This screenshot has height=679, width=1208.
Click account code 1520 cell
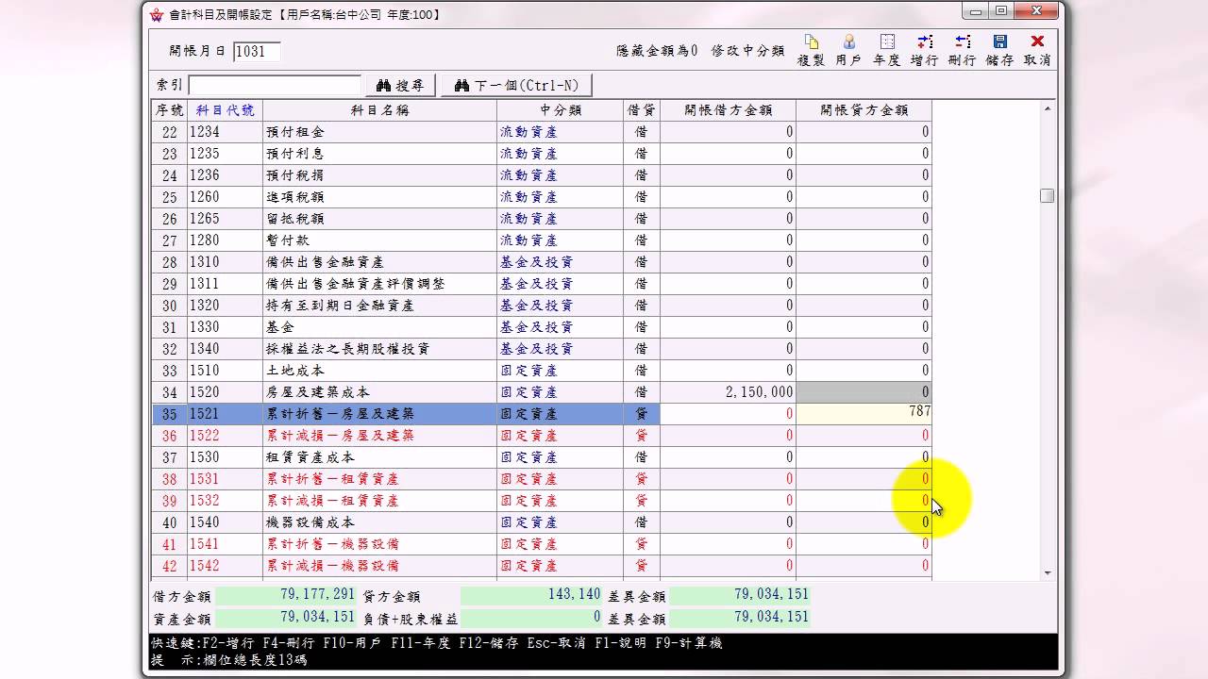pyautogui.click(x=225, y=392)
